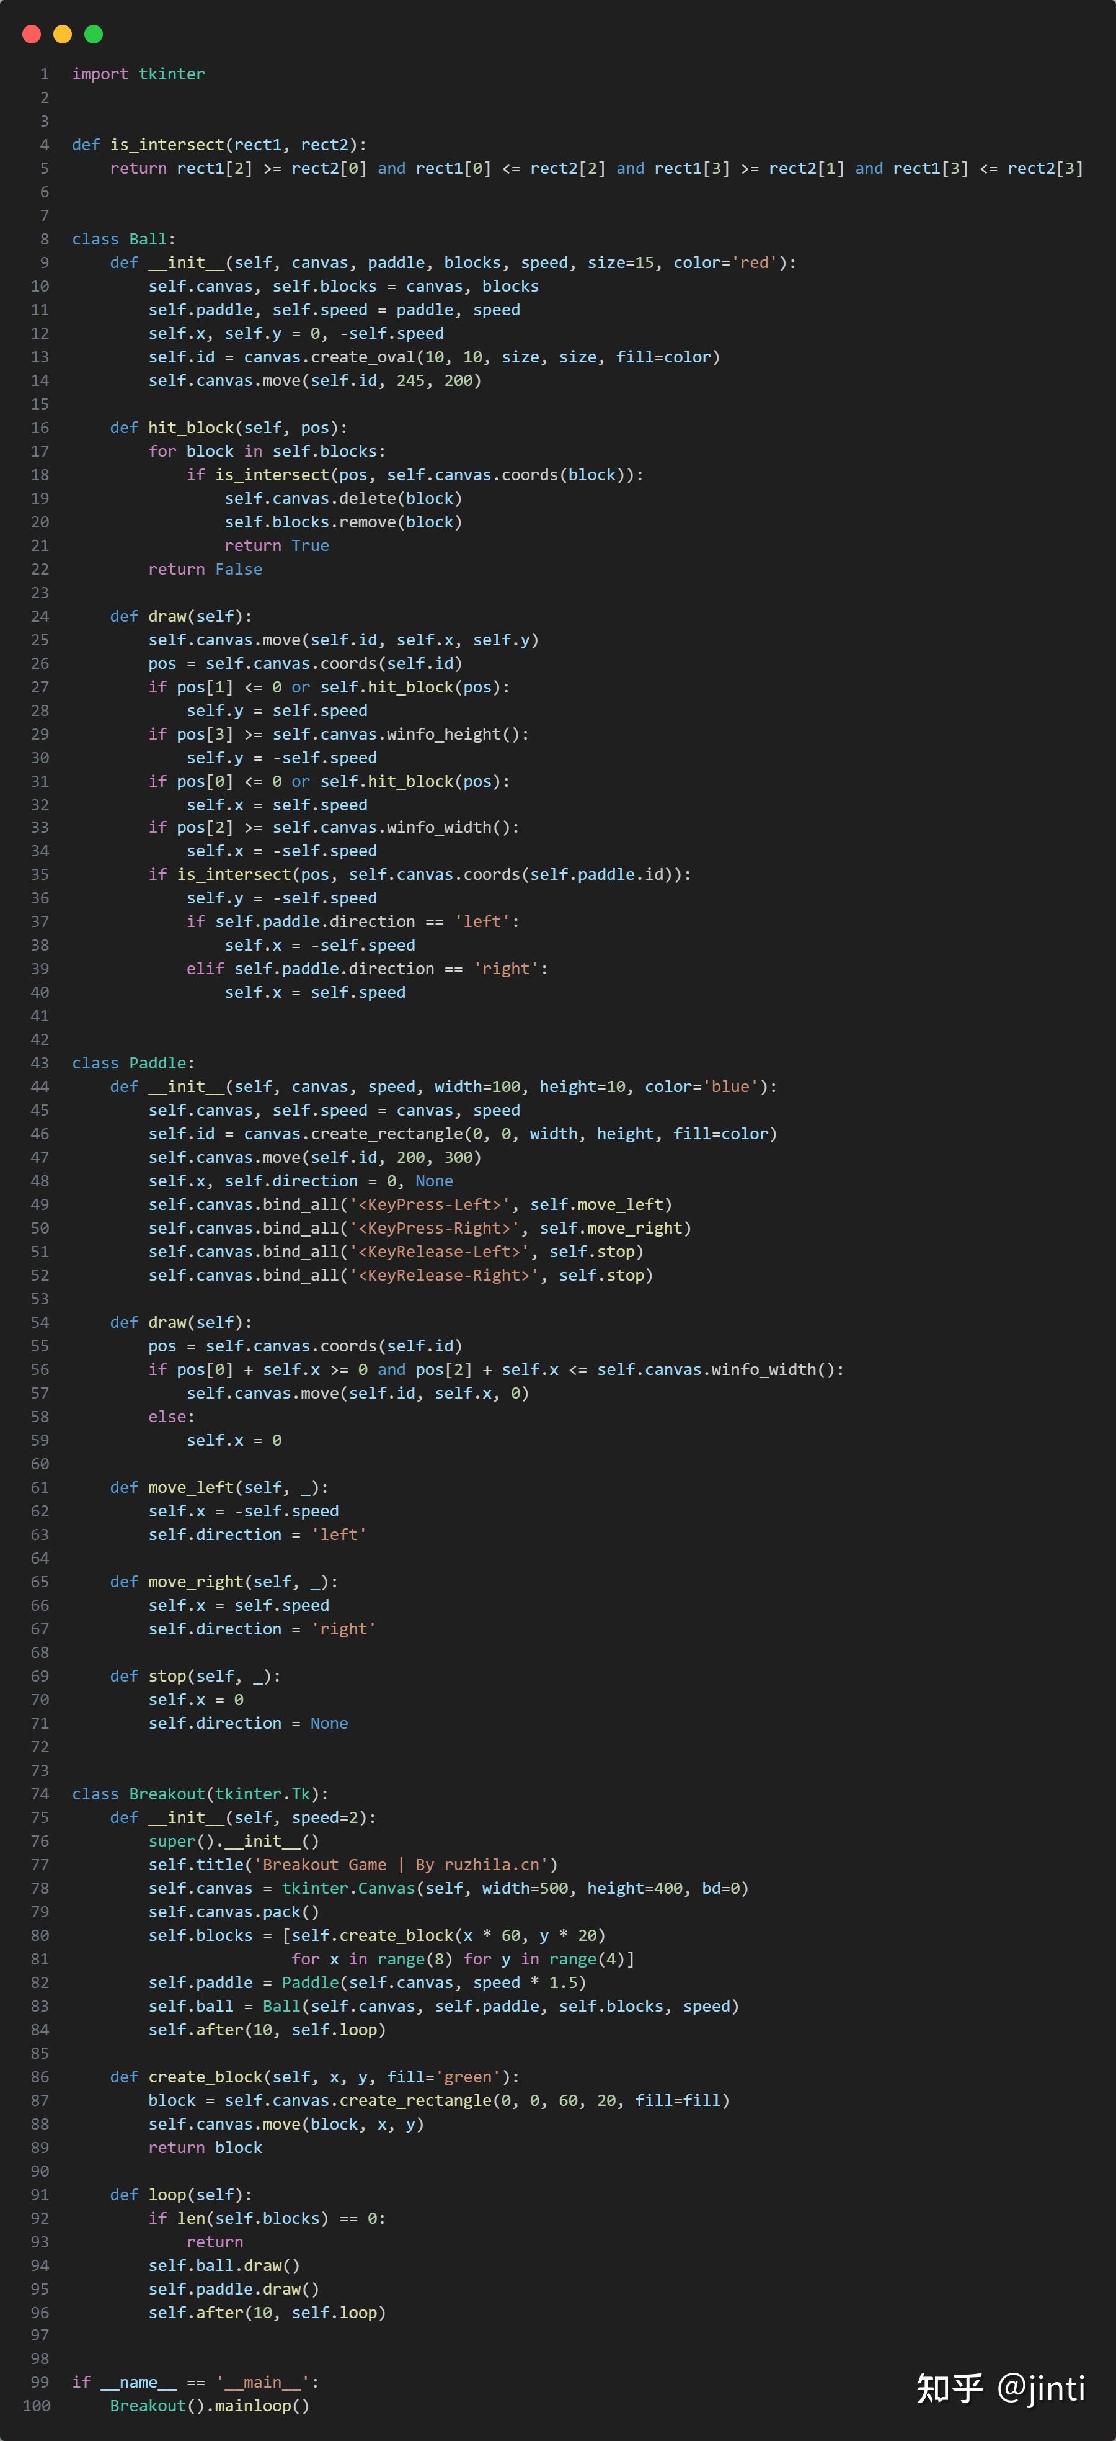Click the '<KeyPress-Left>' binding line
This screenshot has width=1116, height=2441.
pyautogui.click(x=411, y=1204)
